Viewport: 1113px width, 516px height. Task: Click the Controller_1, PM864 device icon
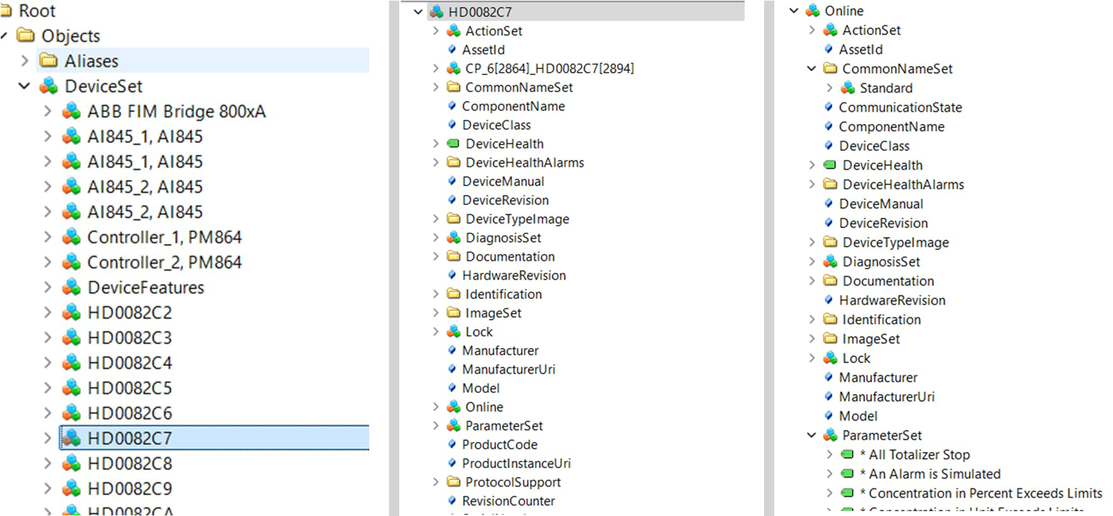point(71,237)
